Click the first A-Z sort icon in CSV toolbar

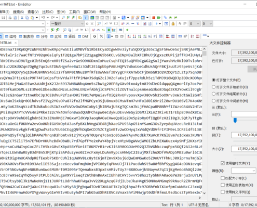(129, 36)
